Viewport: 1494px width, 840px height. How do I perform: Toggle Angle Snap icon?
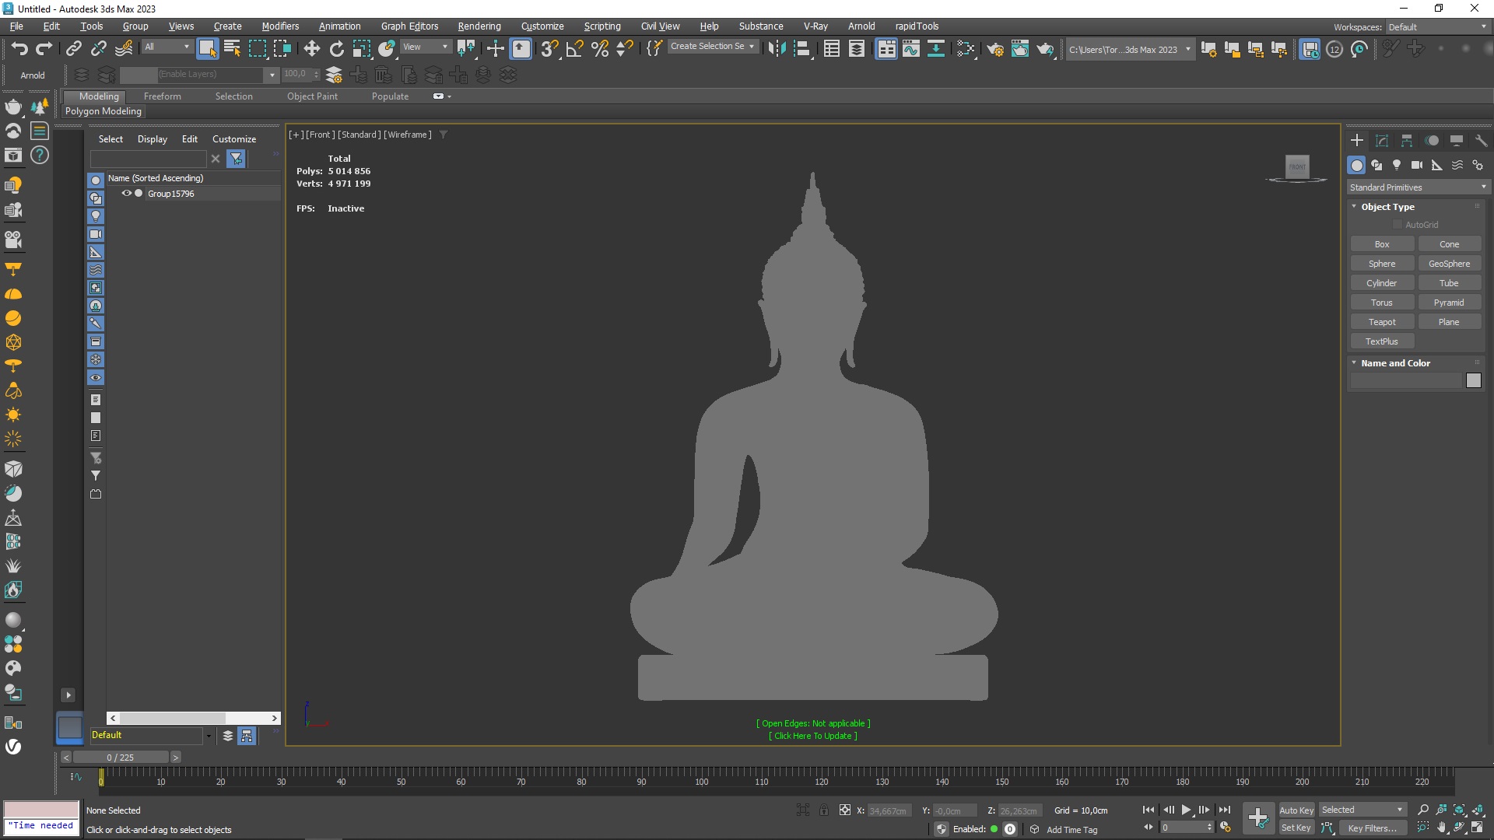(575, 48)
